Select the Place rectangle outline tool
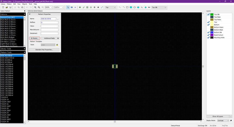The height and width of the screenshot is (127, 234). [x=127, y=7]
